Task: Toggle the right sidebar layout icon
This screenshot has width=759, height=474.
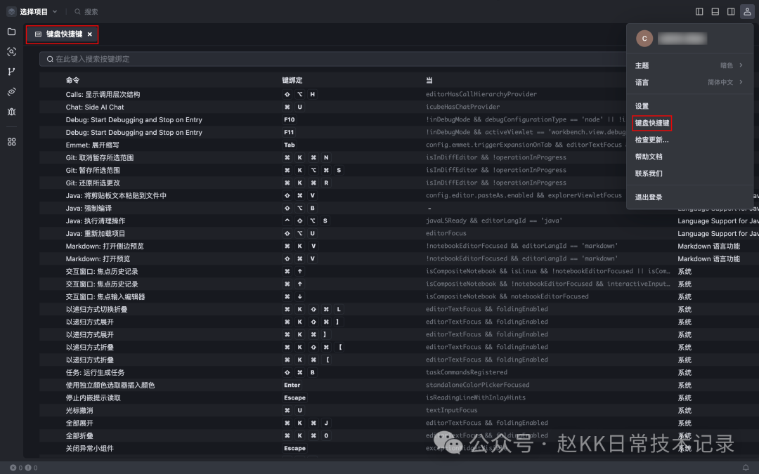Action: coord(731,11)
